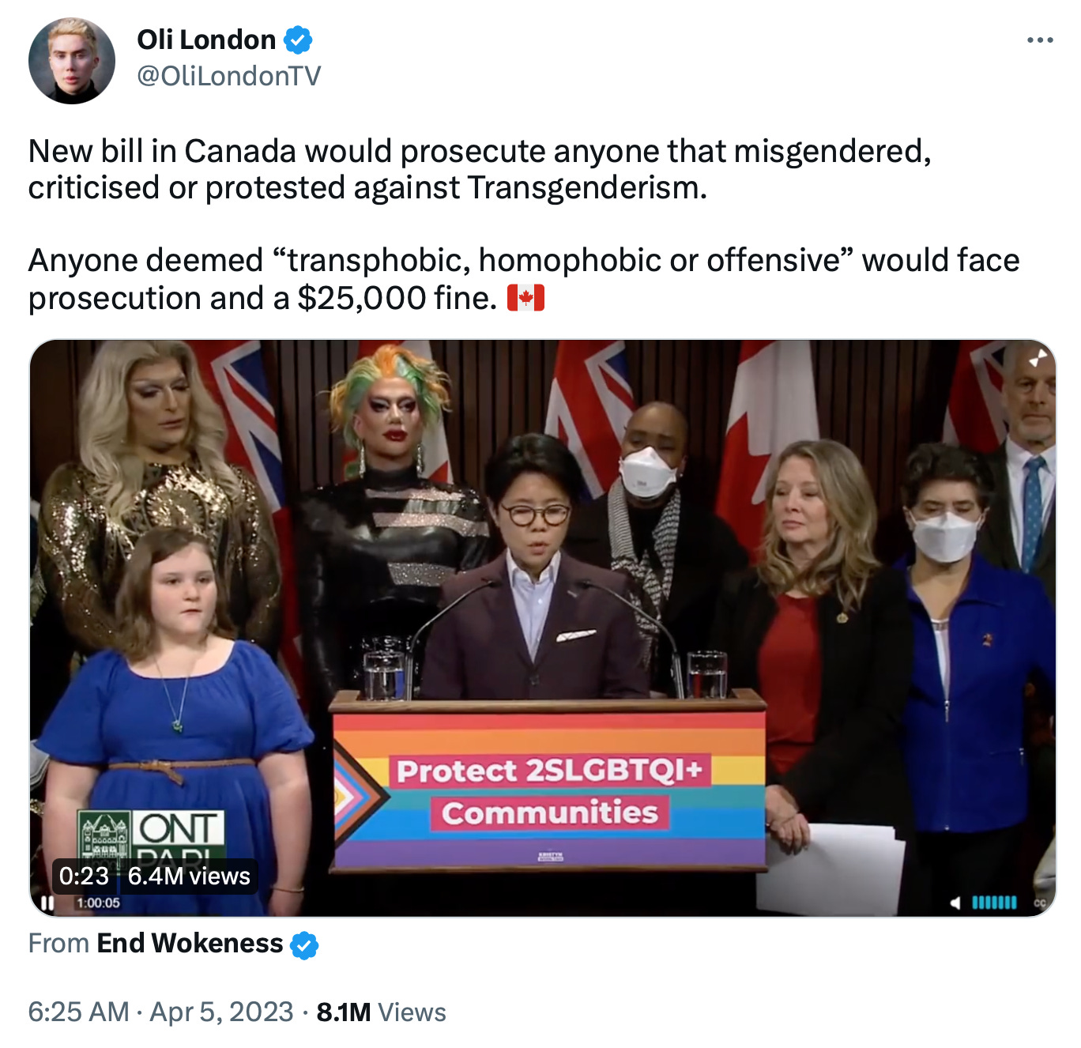Click the verified badge beside Oli London

click(298, 40)
